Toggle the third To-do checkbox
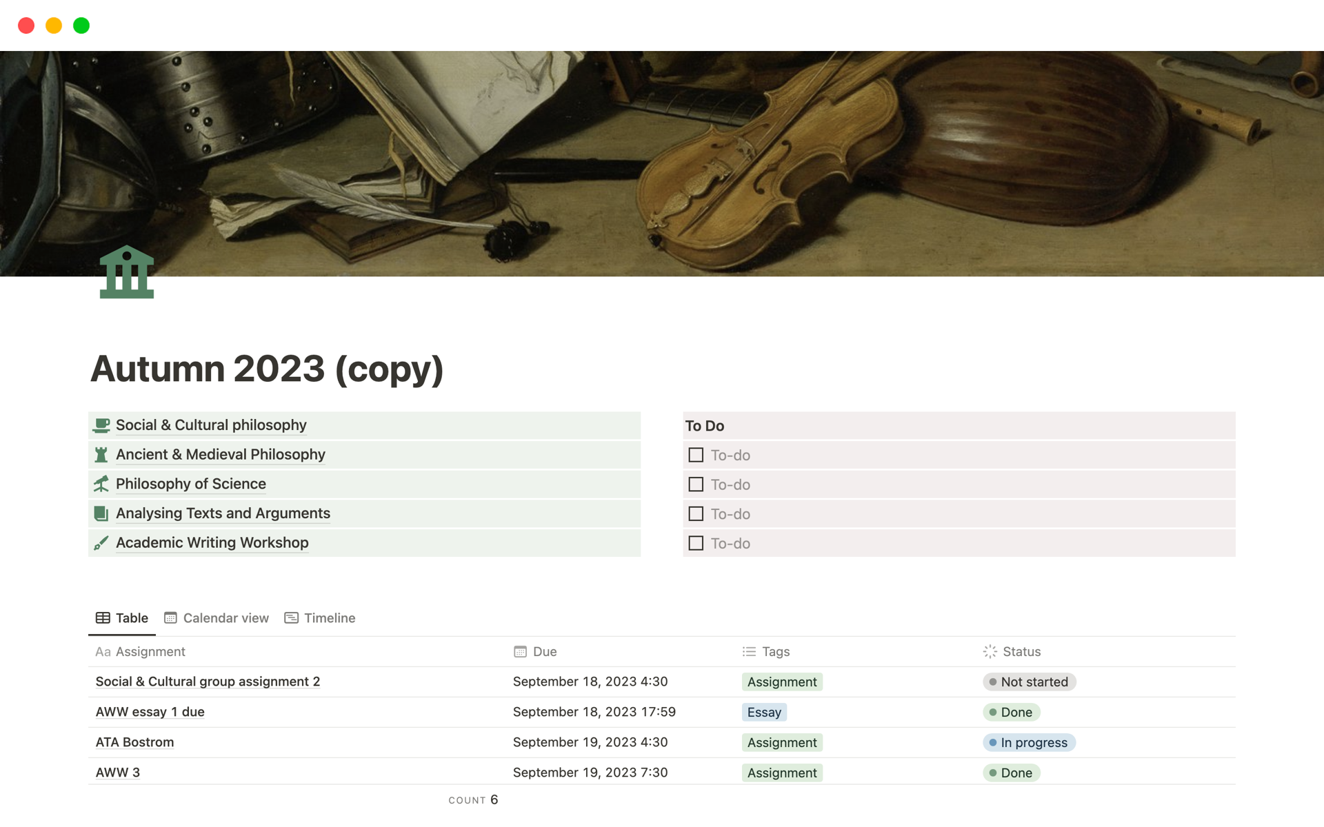The height and width of the screenshot is (827, 1324). pos(695,515)
